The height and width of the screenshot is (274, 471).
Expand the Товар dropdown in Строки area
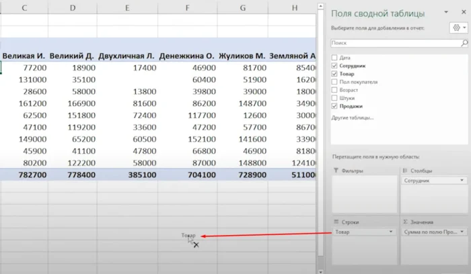pos(391,232)
